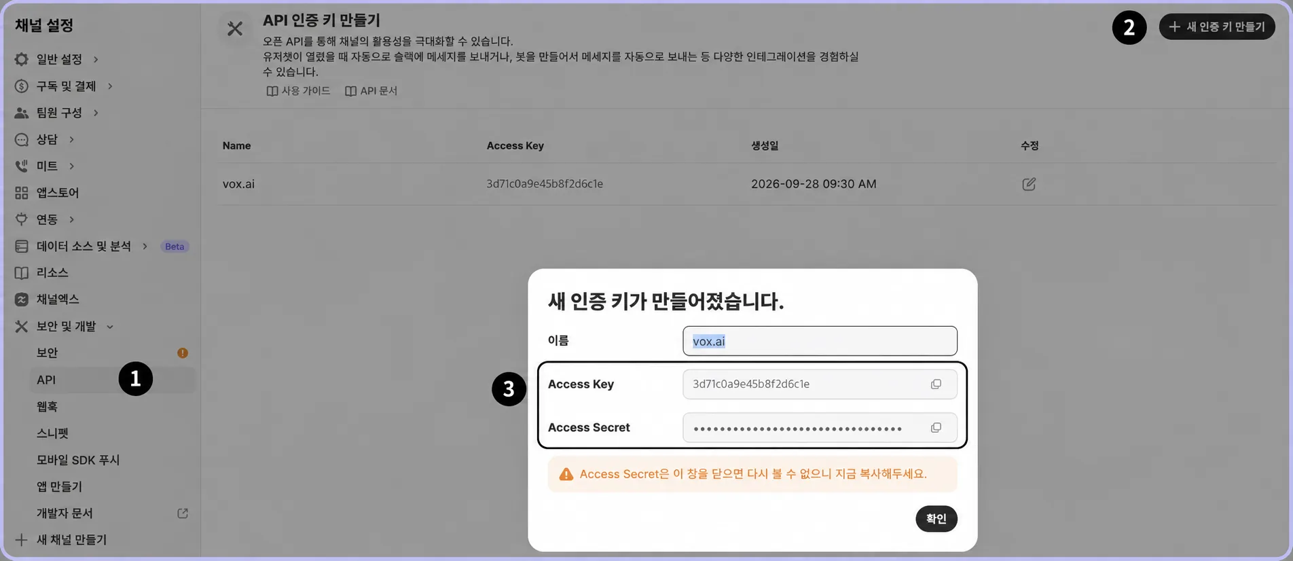Click the 리소스 book icon
Image resolution: width=1293 pixels, height=561 pixels.
[x=22, y=272]
